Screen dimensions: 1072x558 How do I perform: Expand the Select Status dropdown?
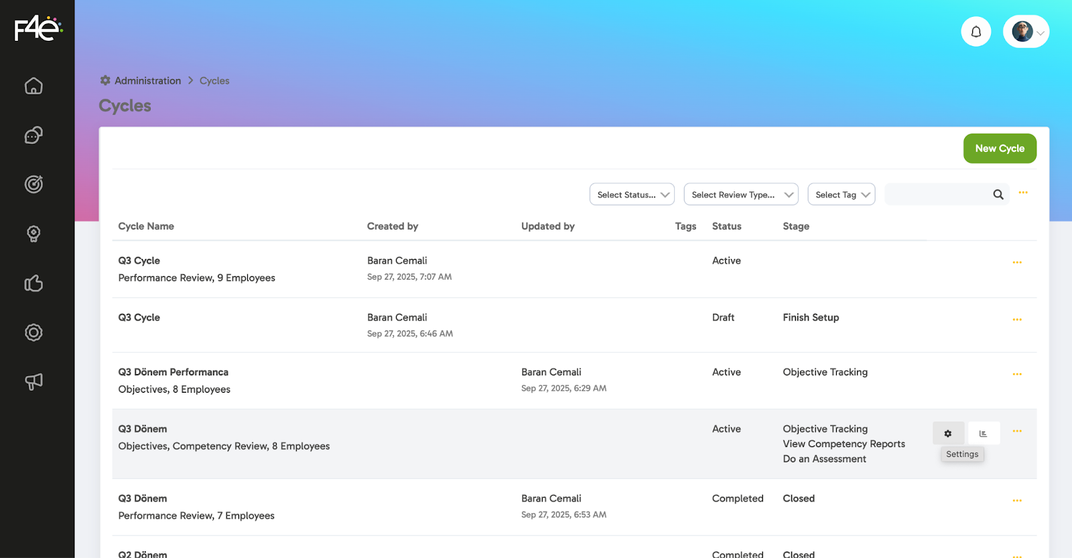coord(632,195)
